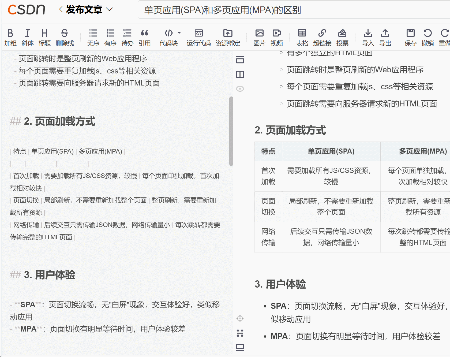Expand the 发布文章 dropdown
Viewport: 450px width, 357px height.
click(x=109, y=9)
